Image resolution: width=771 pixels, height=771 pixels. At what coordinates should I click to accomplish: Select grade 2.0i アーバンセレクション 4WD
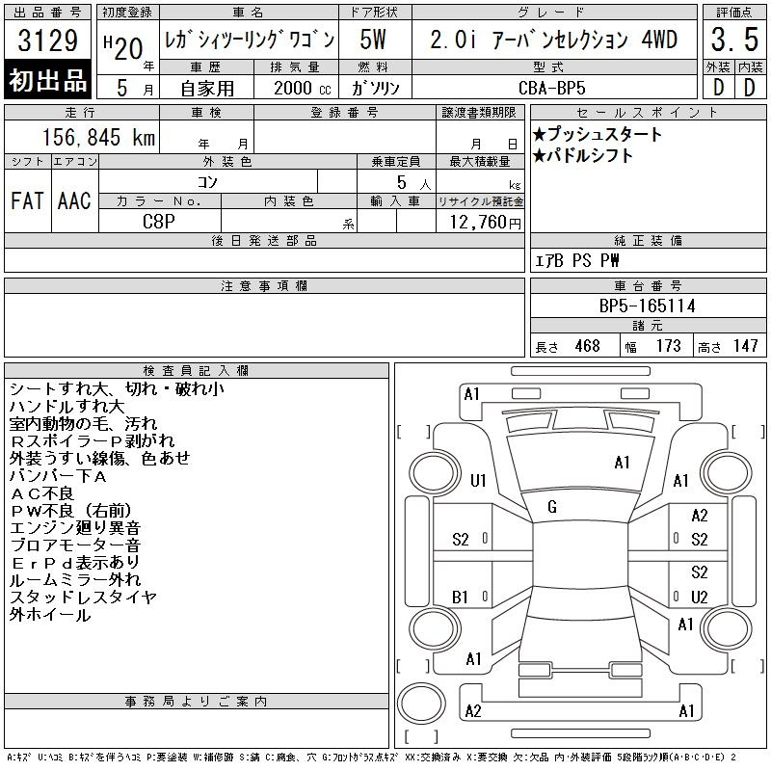tap(553, 40)
